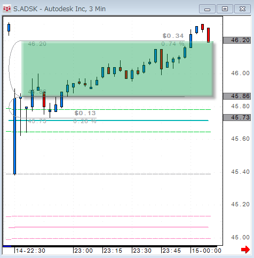Viewport: 254px width, 258px height.
Task: Click the S.ADSK chart app icon
Action: (7, 9)
